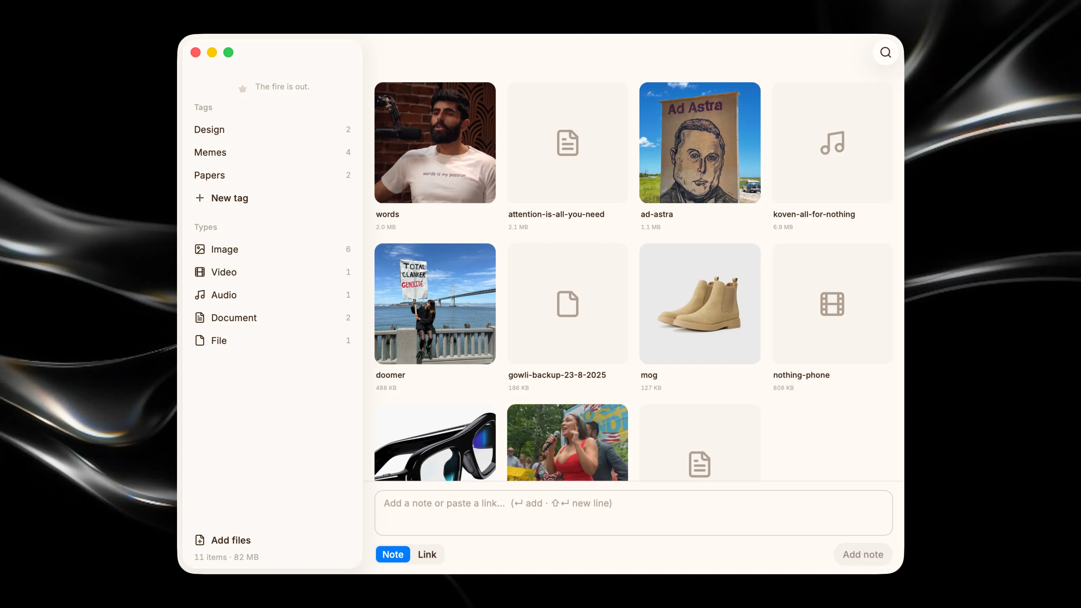Image resolution: width=1081 pixels, height=608 pixels.
Task: Click the Document type page icon
Action: coord(200,318)
